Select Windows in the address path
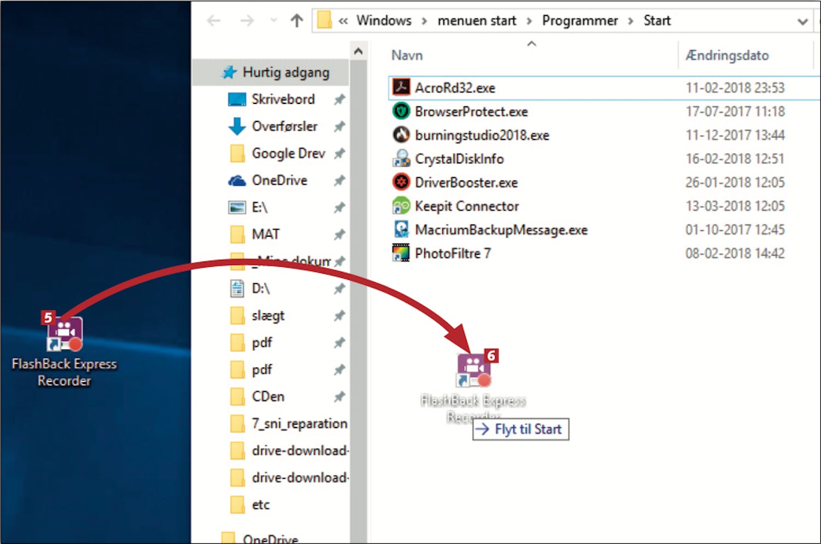This screenshot has width=821, height=544. coord(384,21)
